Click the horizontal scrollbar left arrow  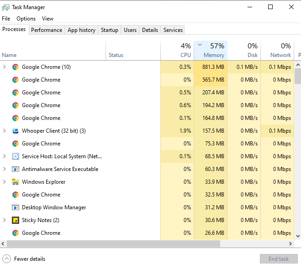pyautogui.click(x=3, y=244)
